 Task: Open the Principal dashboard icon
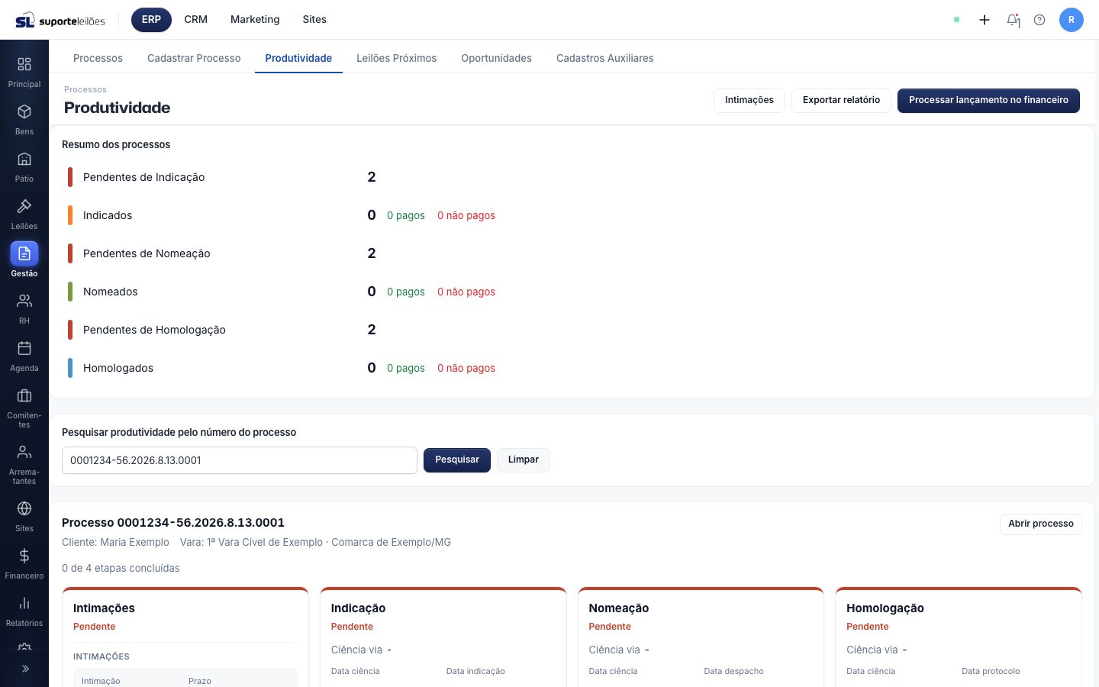click(x=24, y=64)
